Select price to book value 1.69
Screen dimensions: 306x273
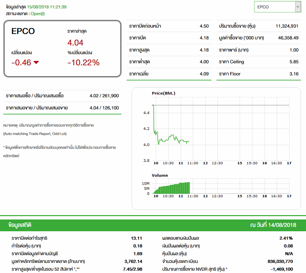138,254
